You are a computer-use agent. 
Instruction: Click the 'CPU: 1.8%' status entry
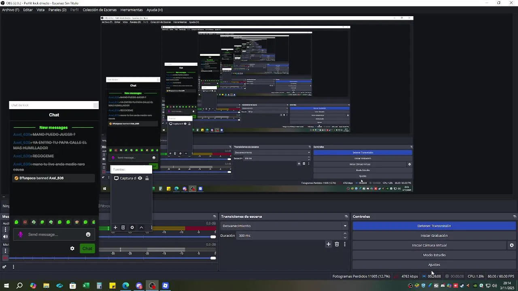click(x=476, y=276)
